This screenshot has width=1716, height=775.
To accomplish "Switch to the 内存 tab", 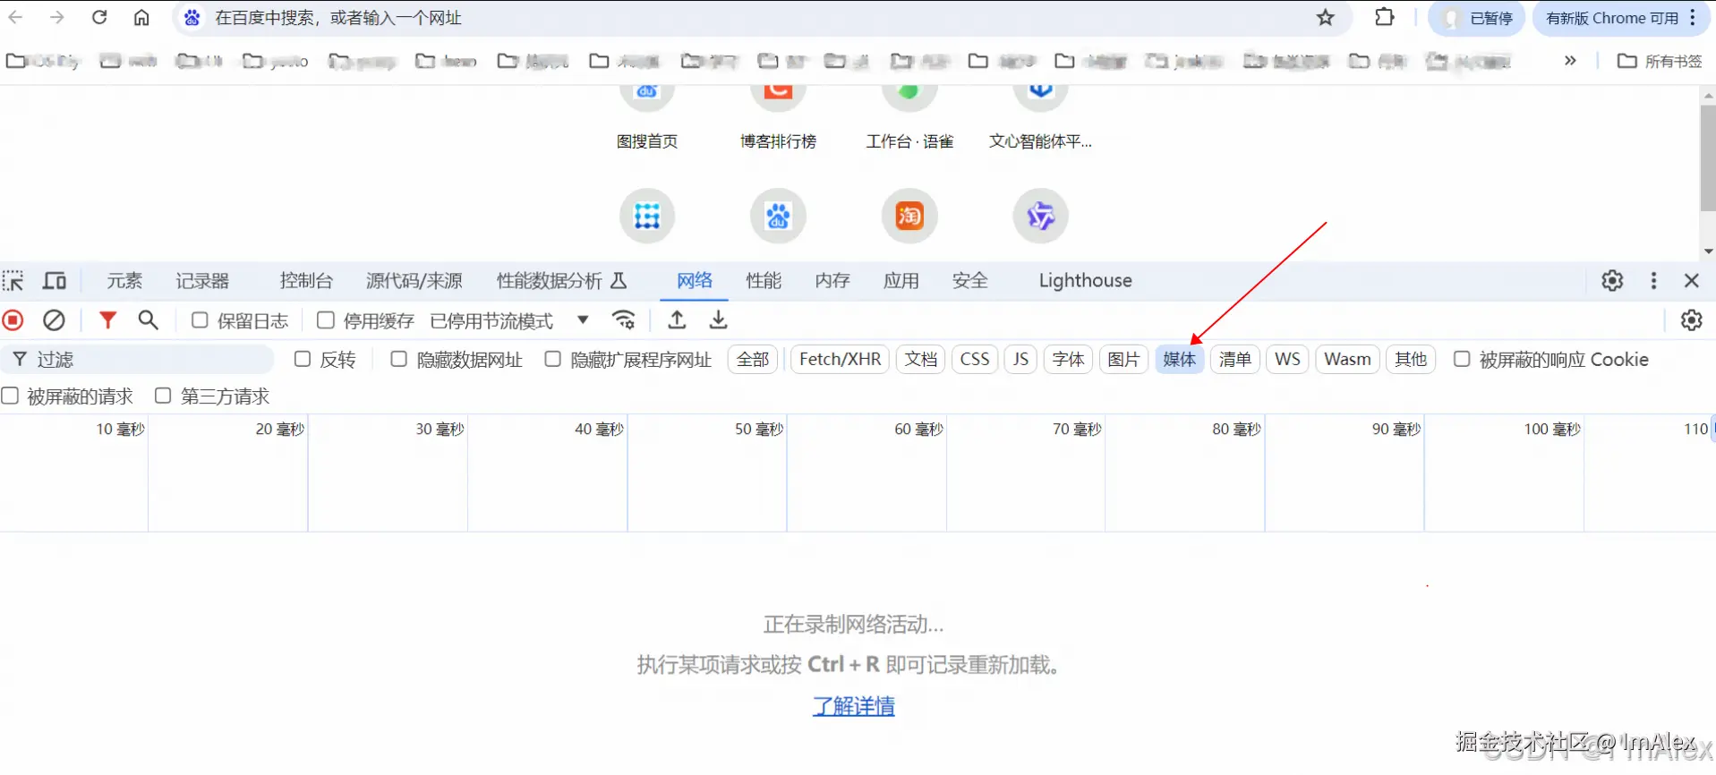I will point(832,281).
